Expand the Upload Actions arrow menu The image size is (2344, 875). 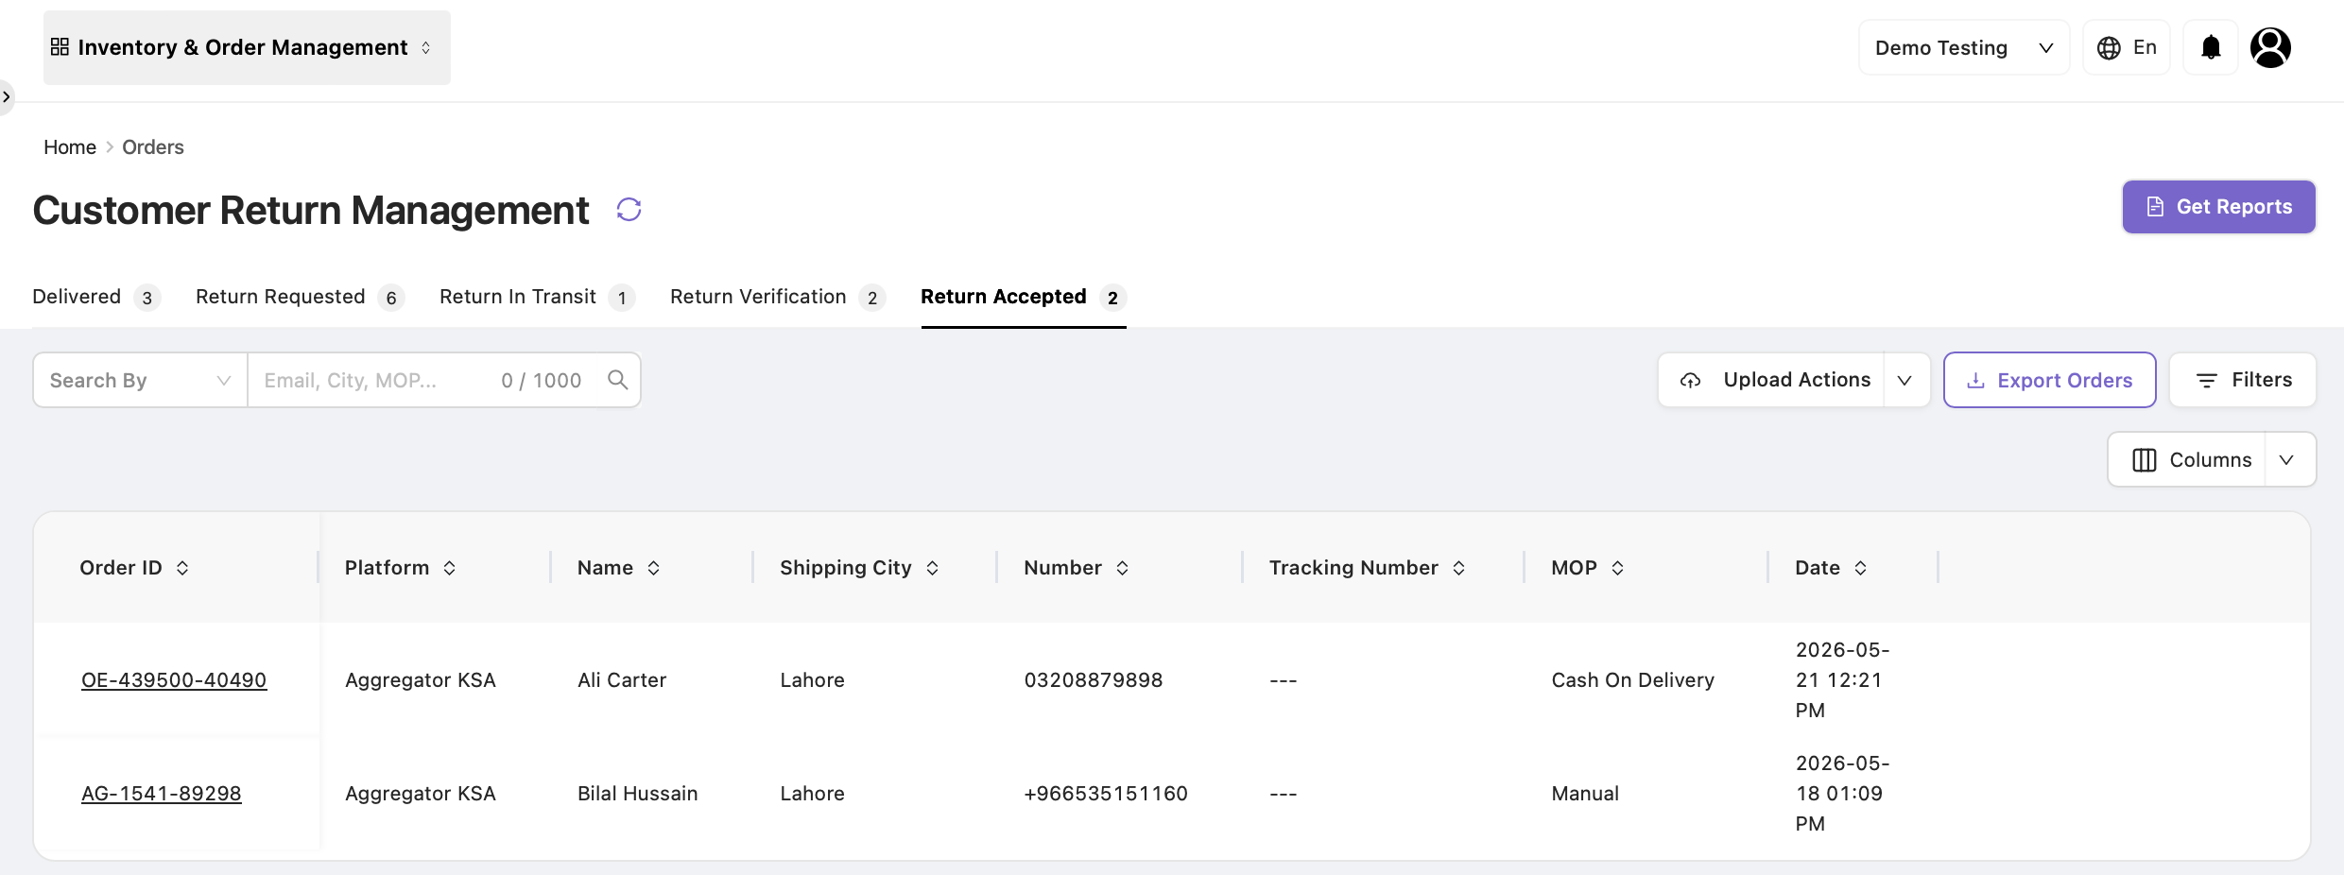click(1905, 380)
